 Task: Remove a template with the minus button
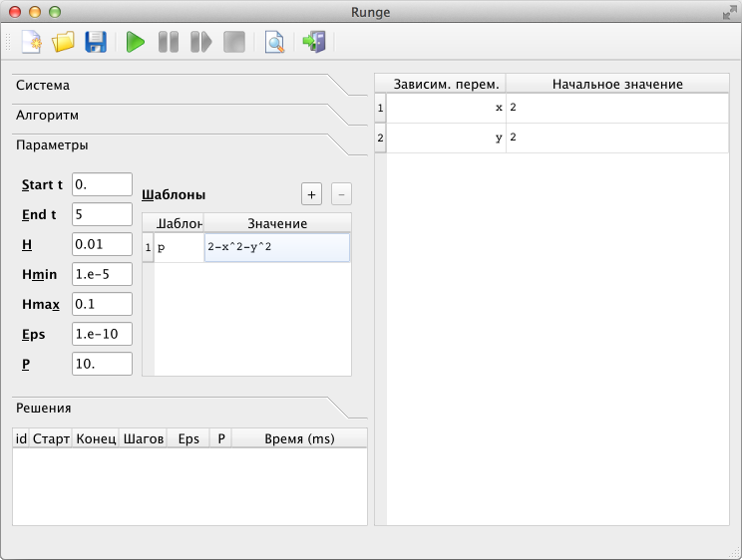pyautogui.click(x=341, y=194)
